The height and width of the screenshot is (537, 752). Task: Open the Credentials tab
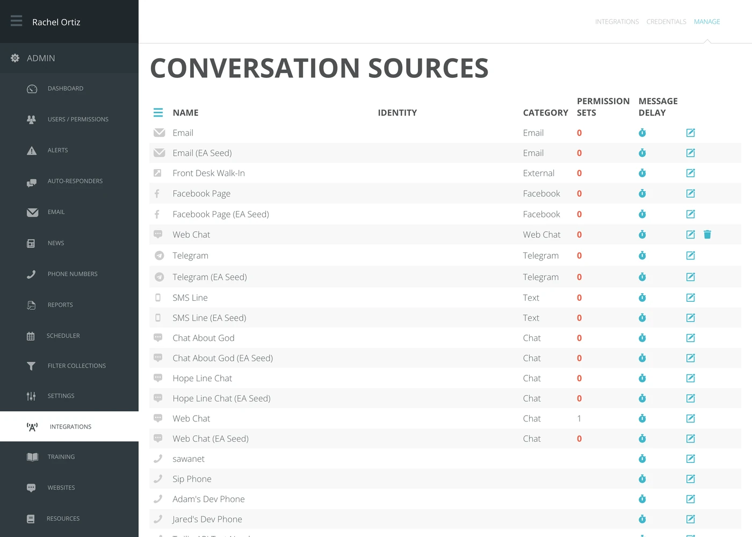pos(666,22)
